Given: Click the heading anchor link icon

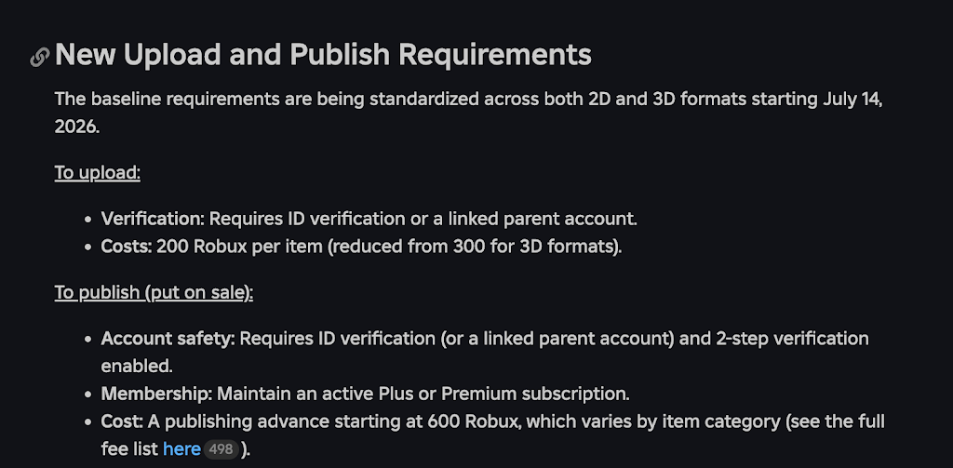Looking at the screenshot, I should click(x=39, y=57).
